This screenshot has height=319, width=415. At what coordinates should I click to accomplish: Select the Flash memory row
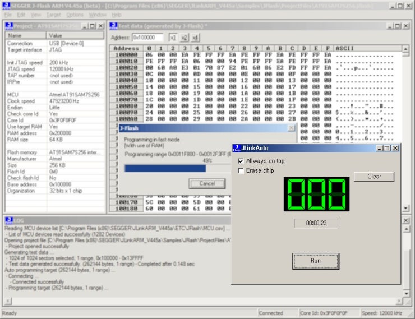tap(55, 152)
